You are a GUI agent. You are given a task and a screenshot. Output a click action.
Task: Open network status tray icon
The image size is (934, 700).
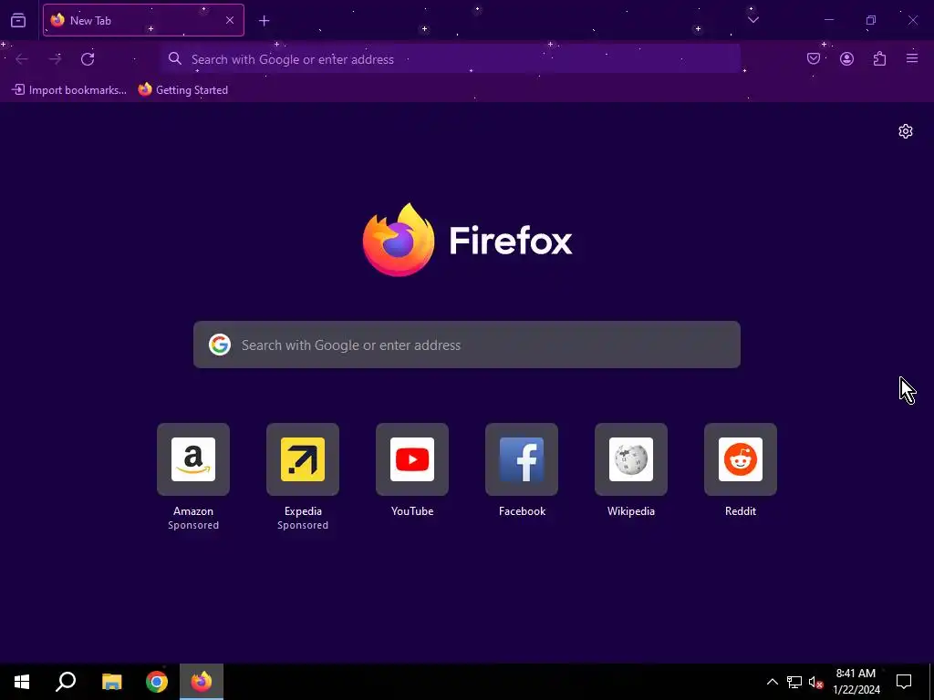coord(794,682)
